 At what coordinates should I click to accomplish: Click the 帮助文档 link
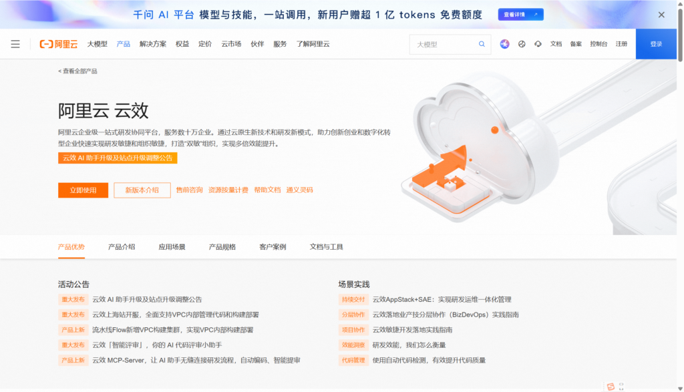tap(267, 190)
